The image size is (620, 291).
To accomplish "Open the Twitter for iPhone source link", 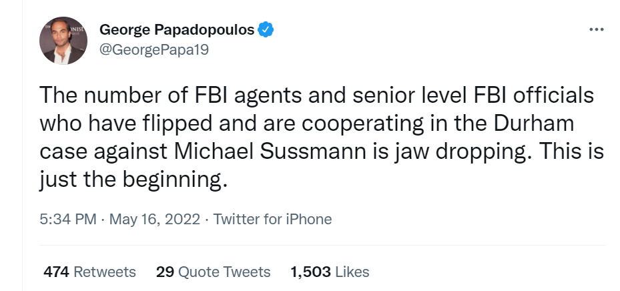I will click(x=272, y=219).
